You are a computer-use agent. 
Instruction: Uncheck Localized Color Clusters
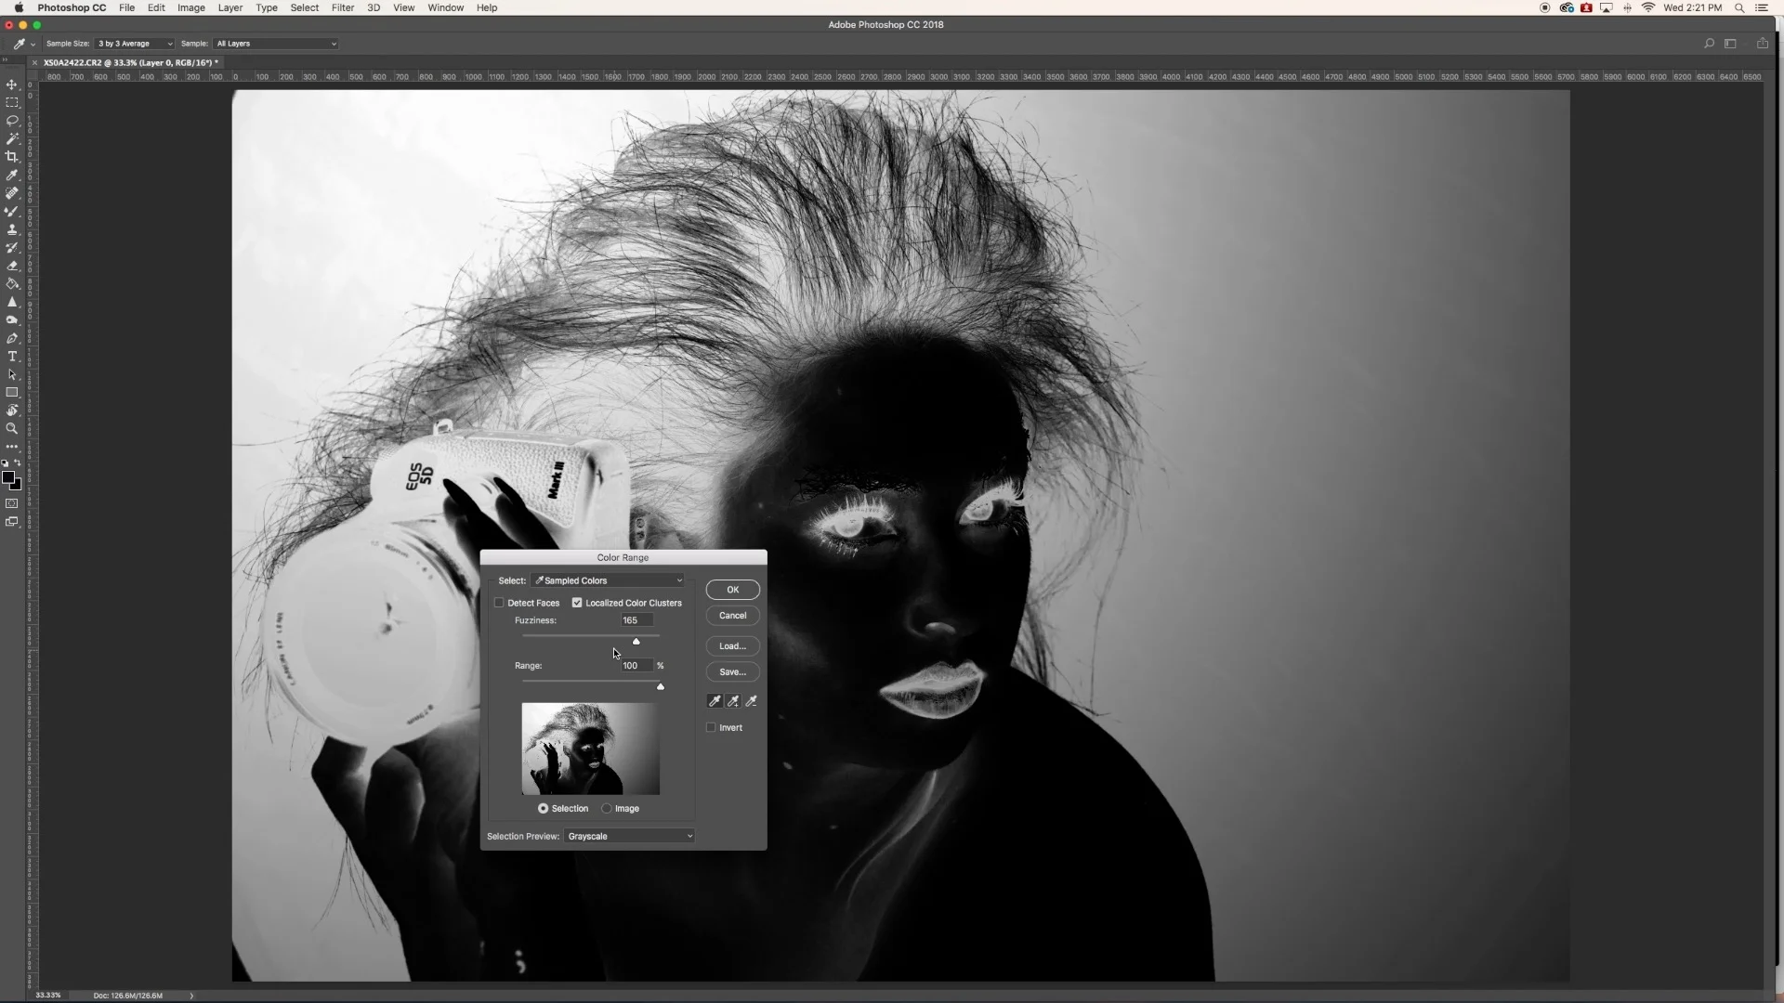pos(577,603)
